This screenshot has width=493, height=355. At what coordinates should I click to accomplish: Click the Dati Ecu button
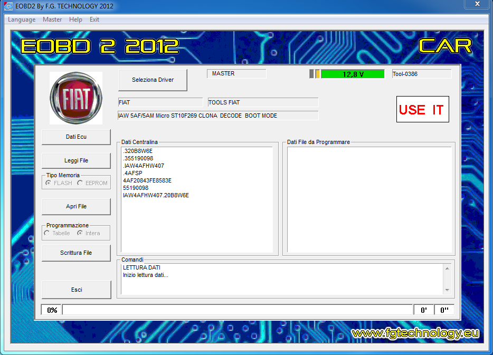click(x=76, y=137)
